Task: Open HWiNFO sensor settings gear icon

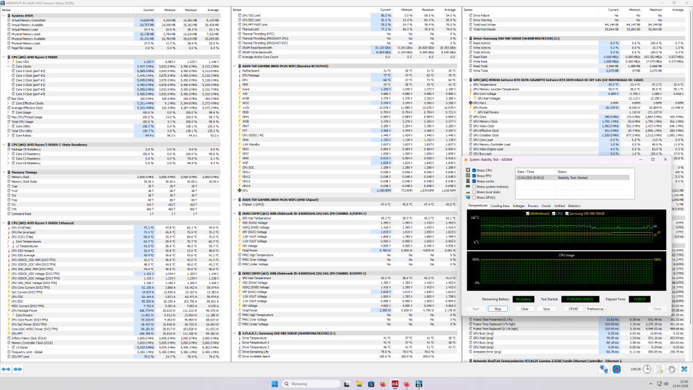Action: [x=672, y=369]
